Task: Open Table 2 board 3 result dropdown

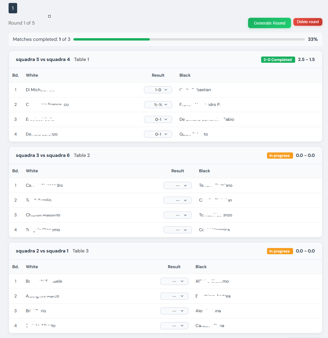Action: (x=178, y=215)
